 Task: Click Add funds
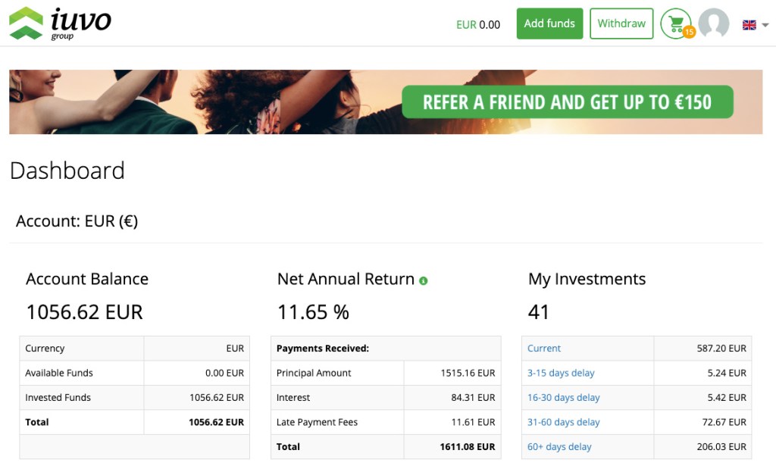[x=549, y=23]
